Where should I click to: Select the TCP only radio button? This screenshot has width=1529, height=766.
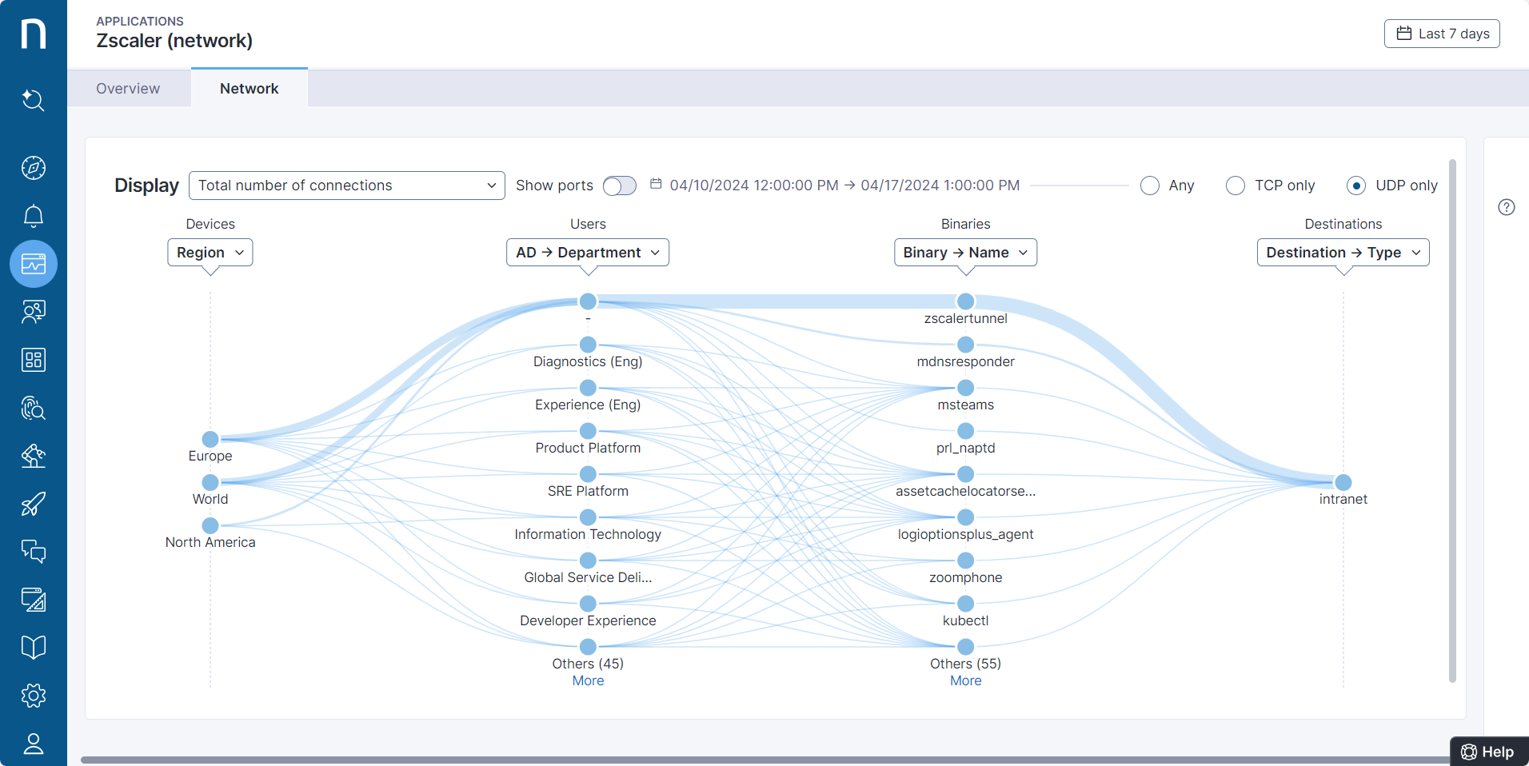[1236, 186]
